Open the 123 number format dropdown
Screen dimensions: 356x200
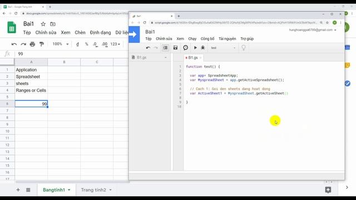click(115, 44)
